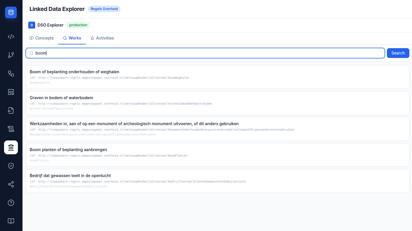Image resolution: width=412 pixels, height=231 pixels.
Task: Click faded BedrijfVoorHetTelenVanGewassenInDeBuitenlucht identifier
Action: pos(69,187)
